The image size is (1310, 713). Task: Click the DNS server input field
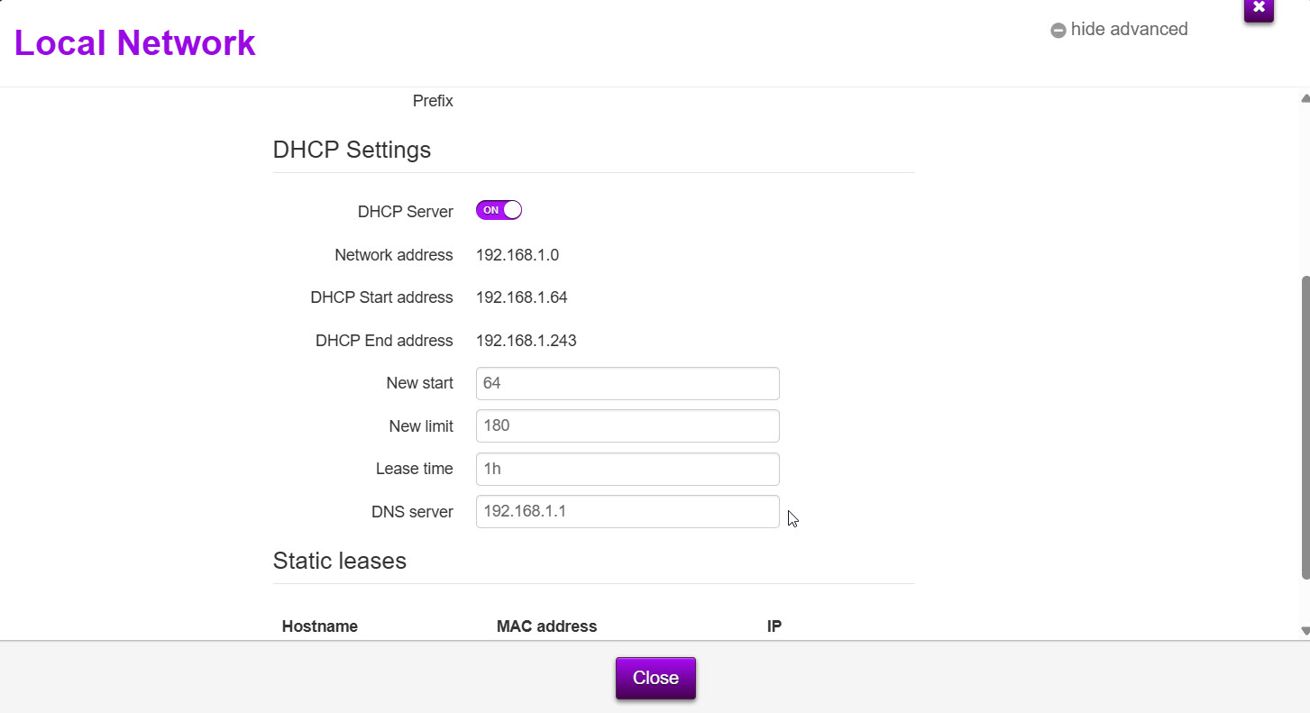(627, 511)
